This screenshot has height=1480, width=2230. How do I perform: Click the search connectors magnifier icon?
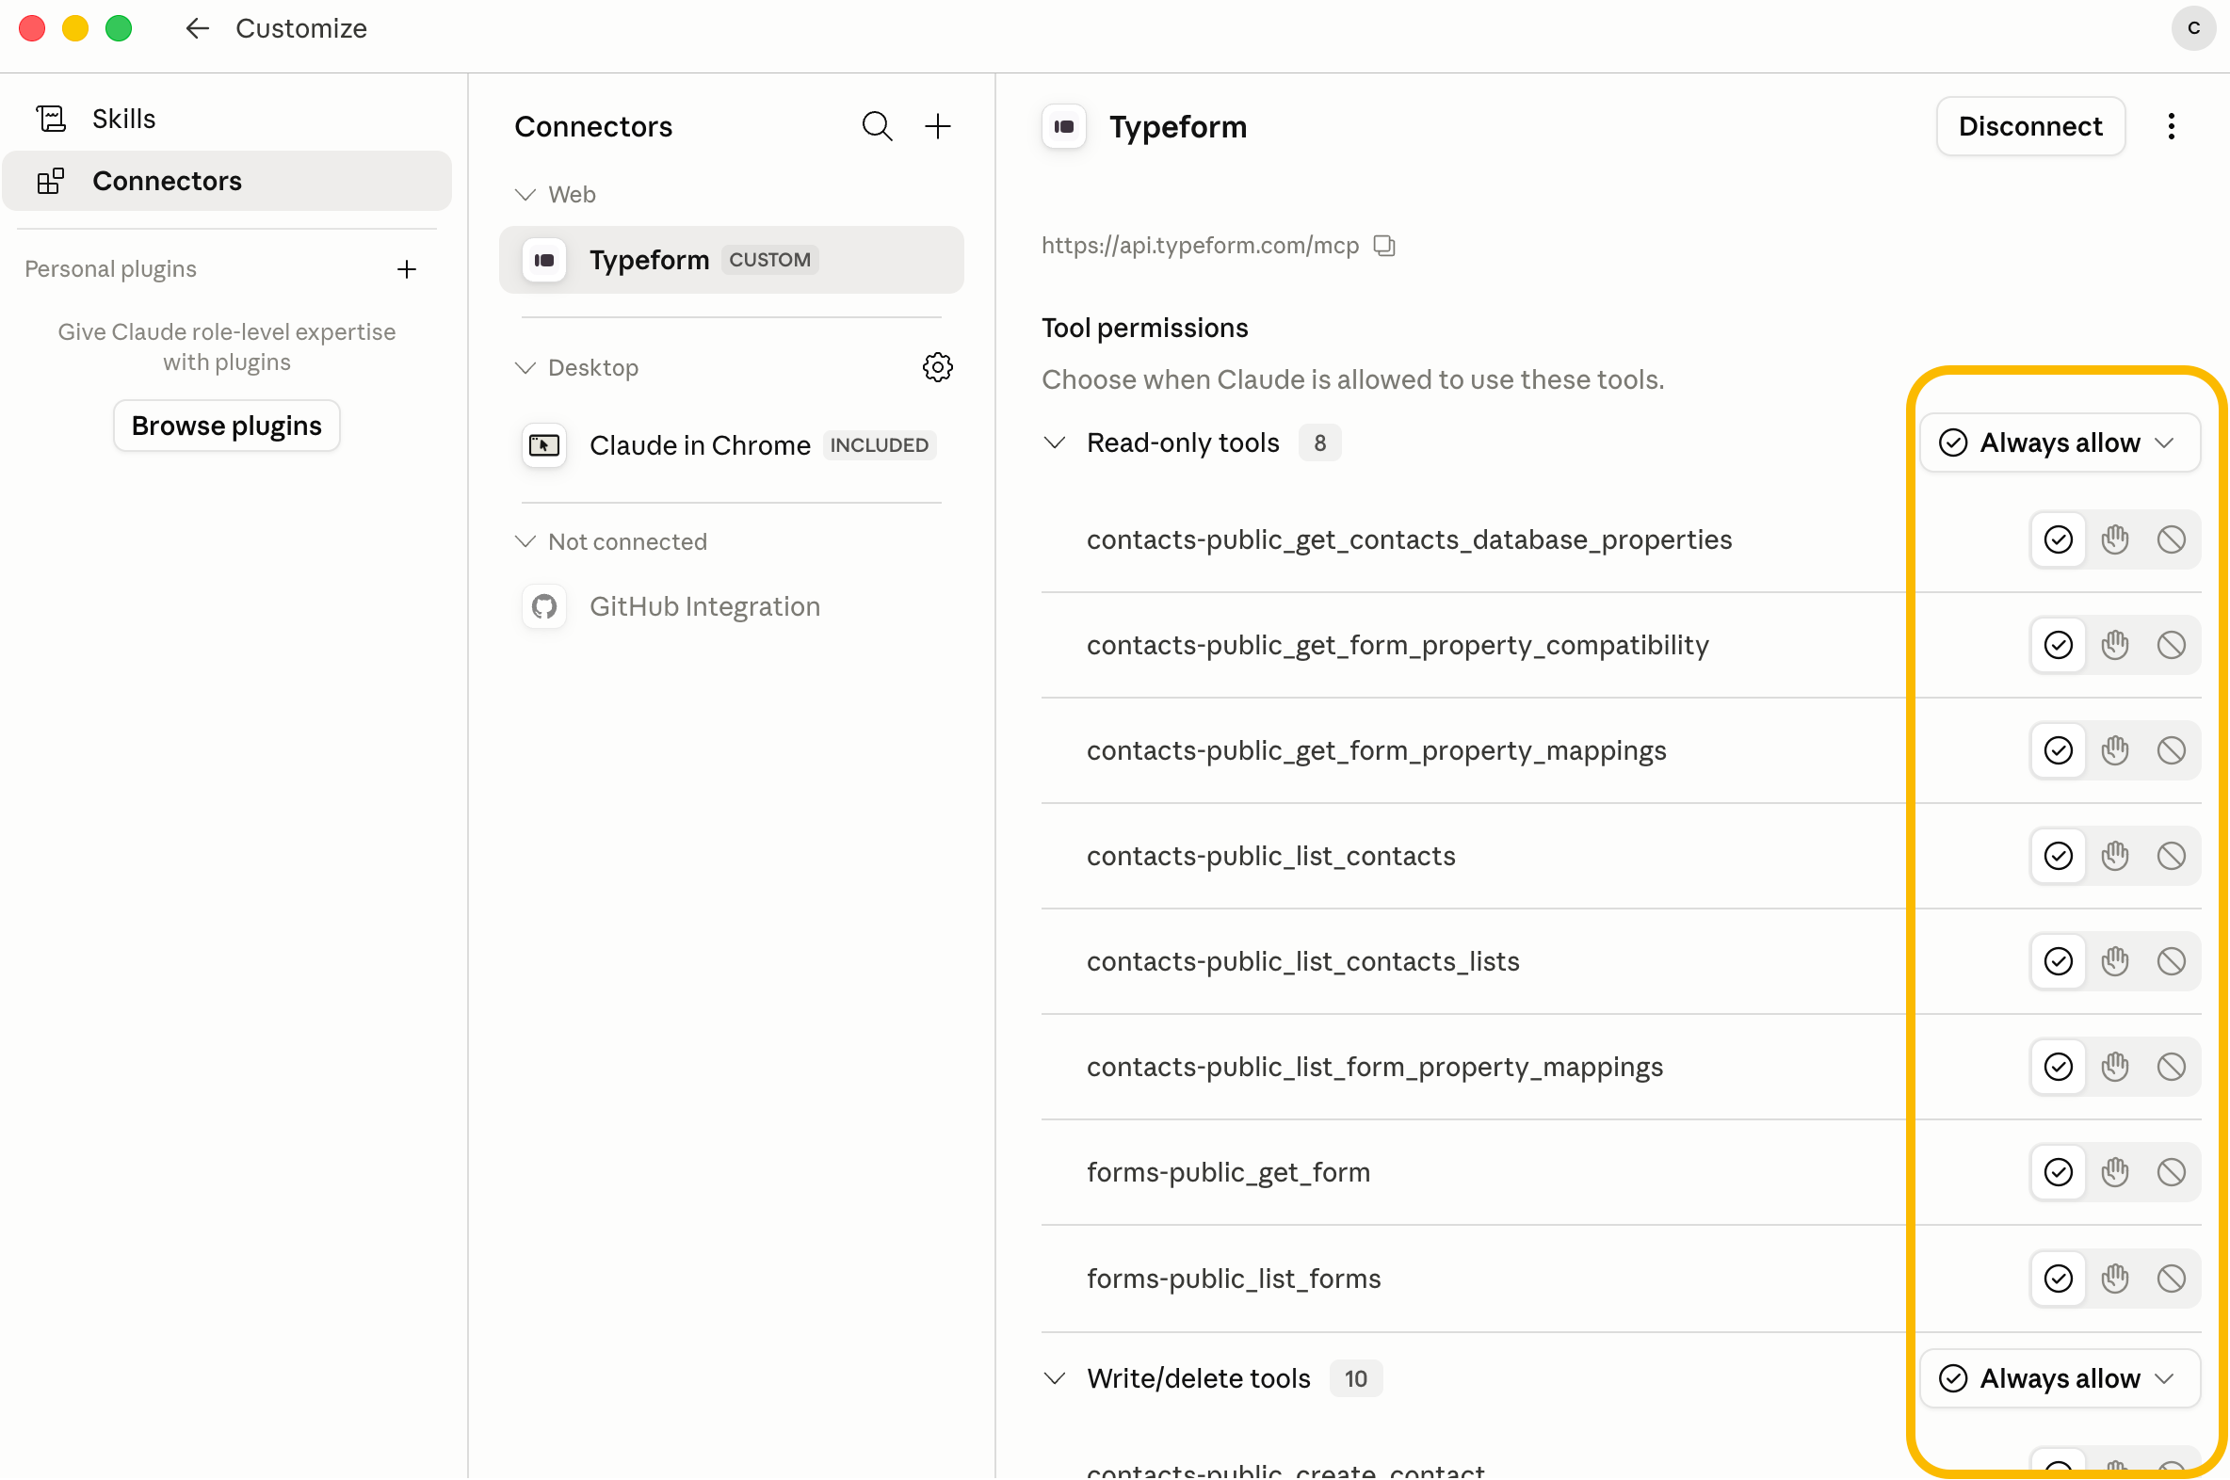(876, 125)
